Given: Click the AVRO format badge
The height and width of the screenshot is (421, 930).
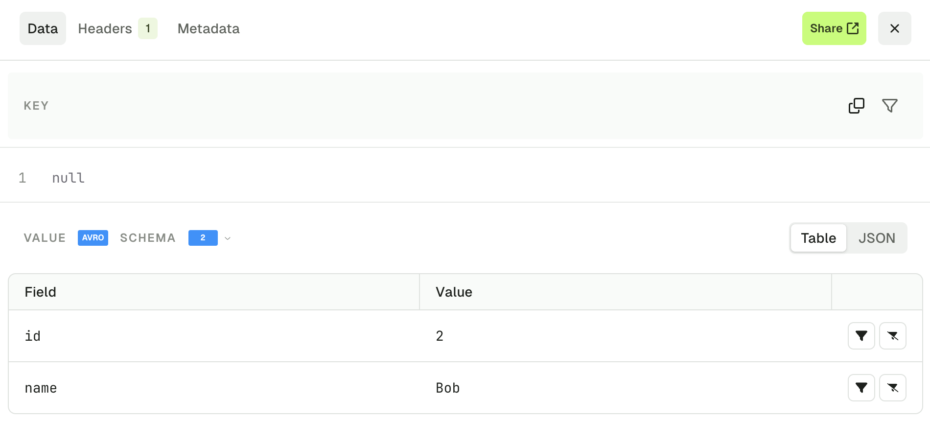Looking at the screenshot, I should 93,238.
